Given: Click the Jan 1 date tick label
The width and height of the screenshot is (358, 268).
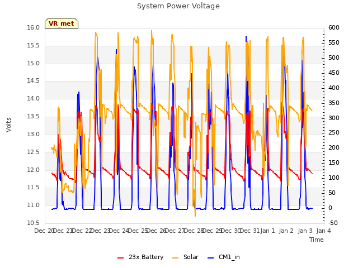Looking at the screenshot, I should tap(267, 231).
